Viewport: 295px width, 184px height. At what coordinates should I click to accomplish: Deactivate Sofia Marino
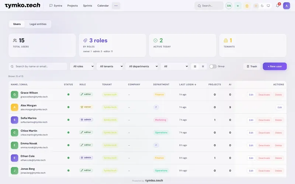[x=264, y=120]
